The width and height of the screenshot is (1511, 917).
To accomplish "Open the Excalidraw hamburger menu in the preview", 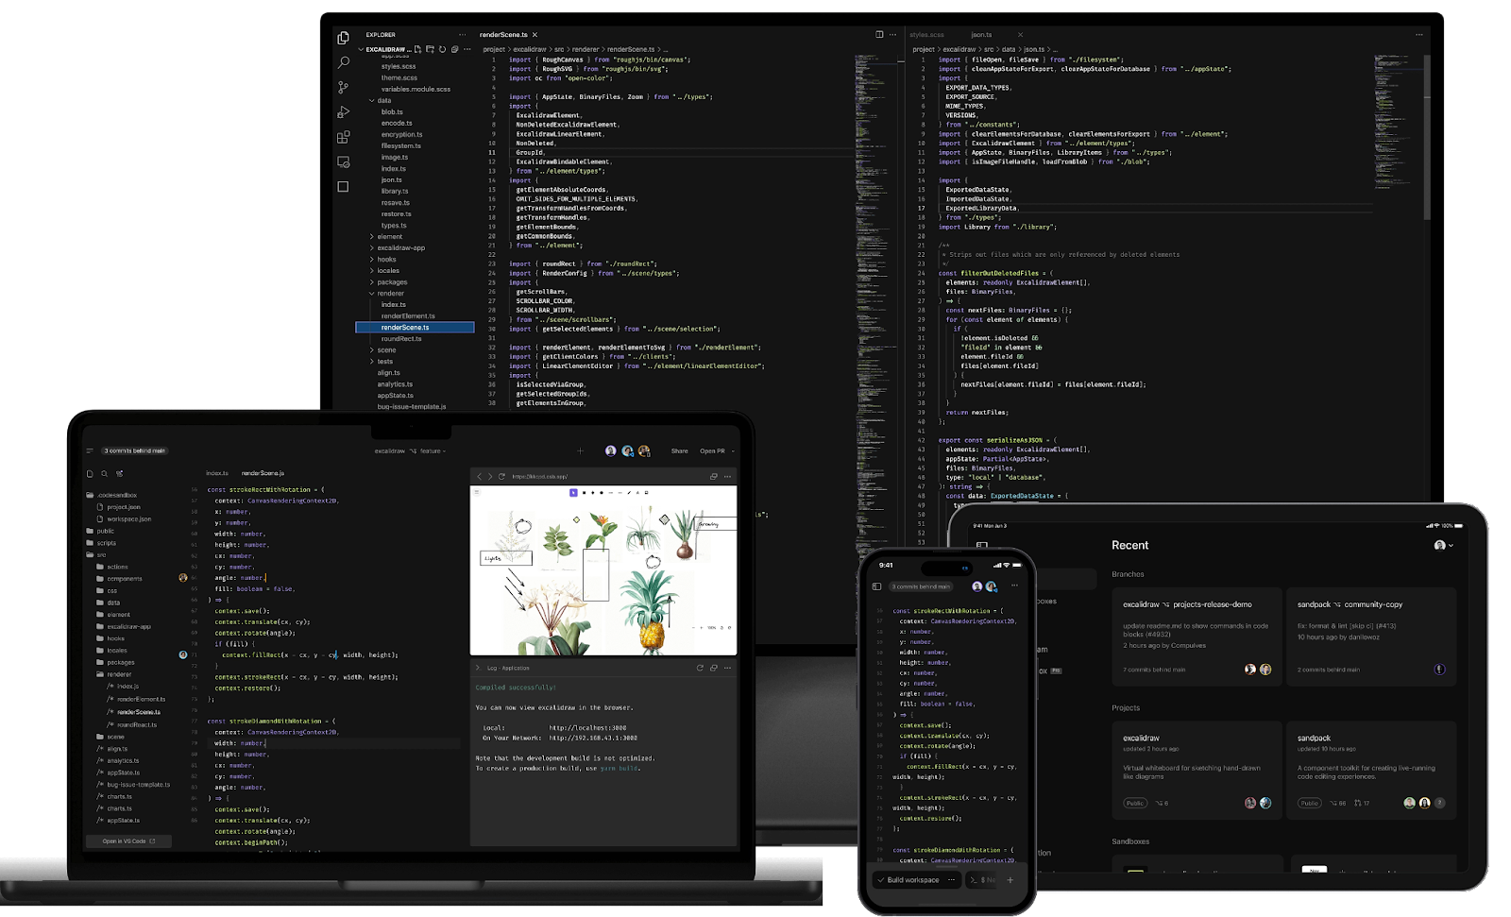I will (x=477, y=492).
